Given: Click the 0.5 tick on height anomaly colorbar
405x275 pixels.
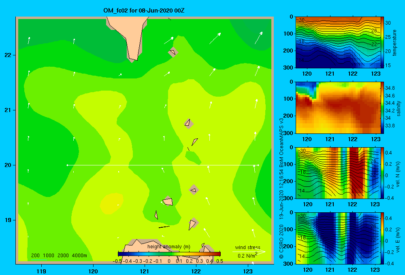Looking at the screenshot, I should click(x=220, y=261).
